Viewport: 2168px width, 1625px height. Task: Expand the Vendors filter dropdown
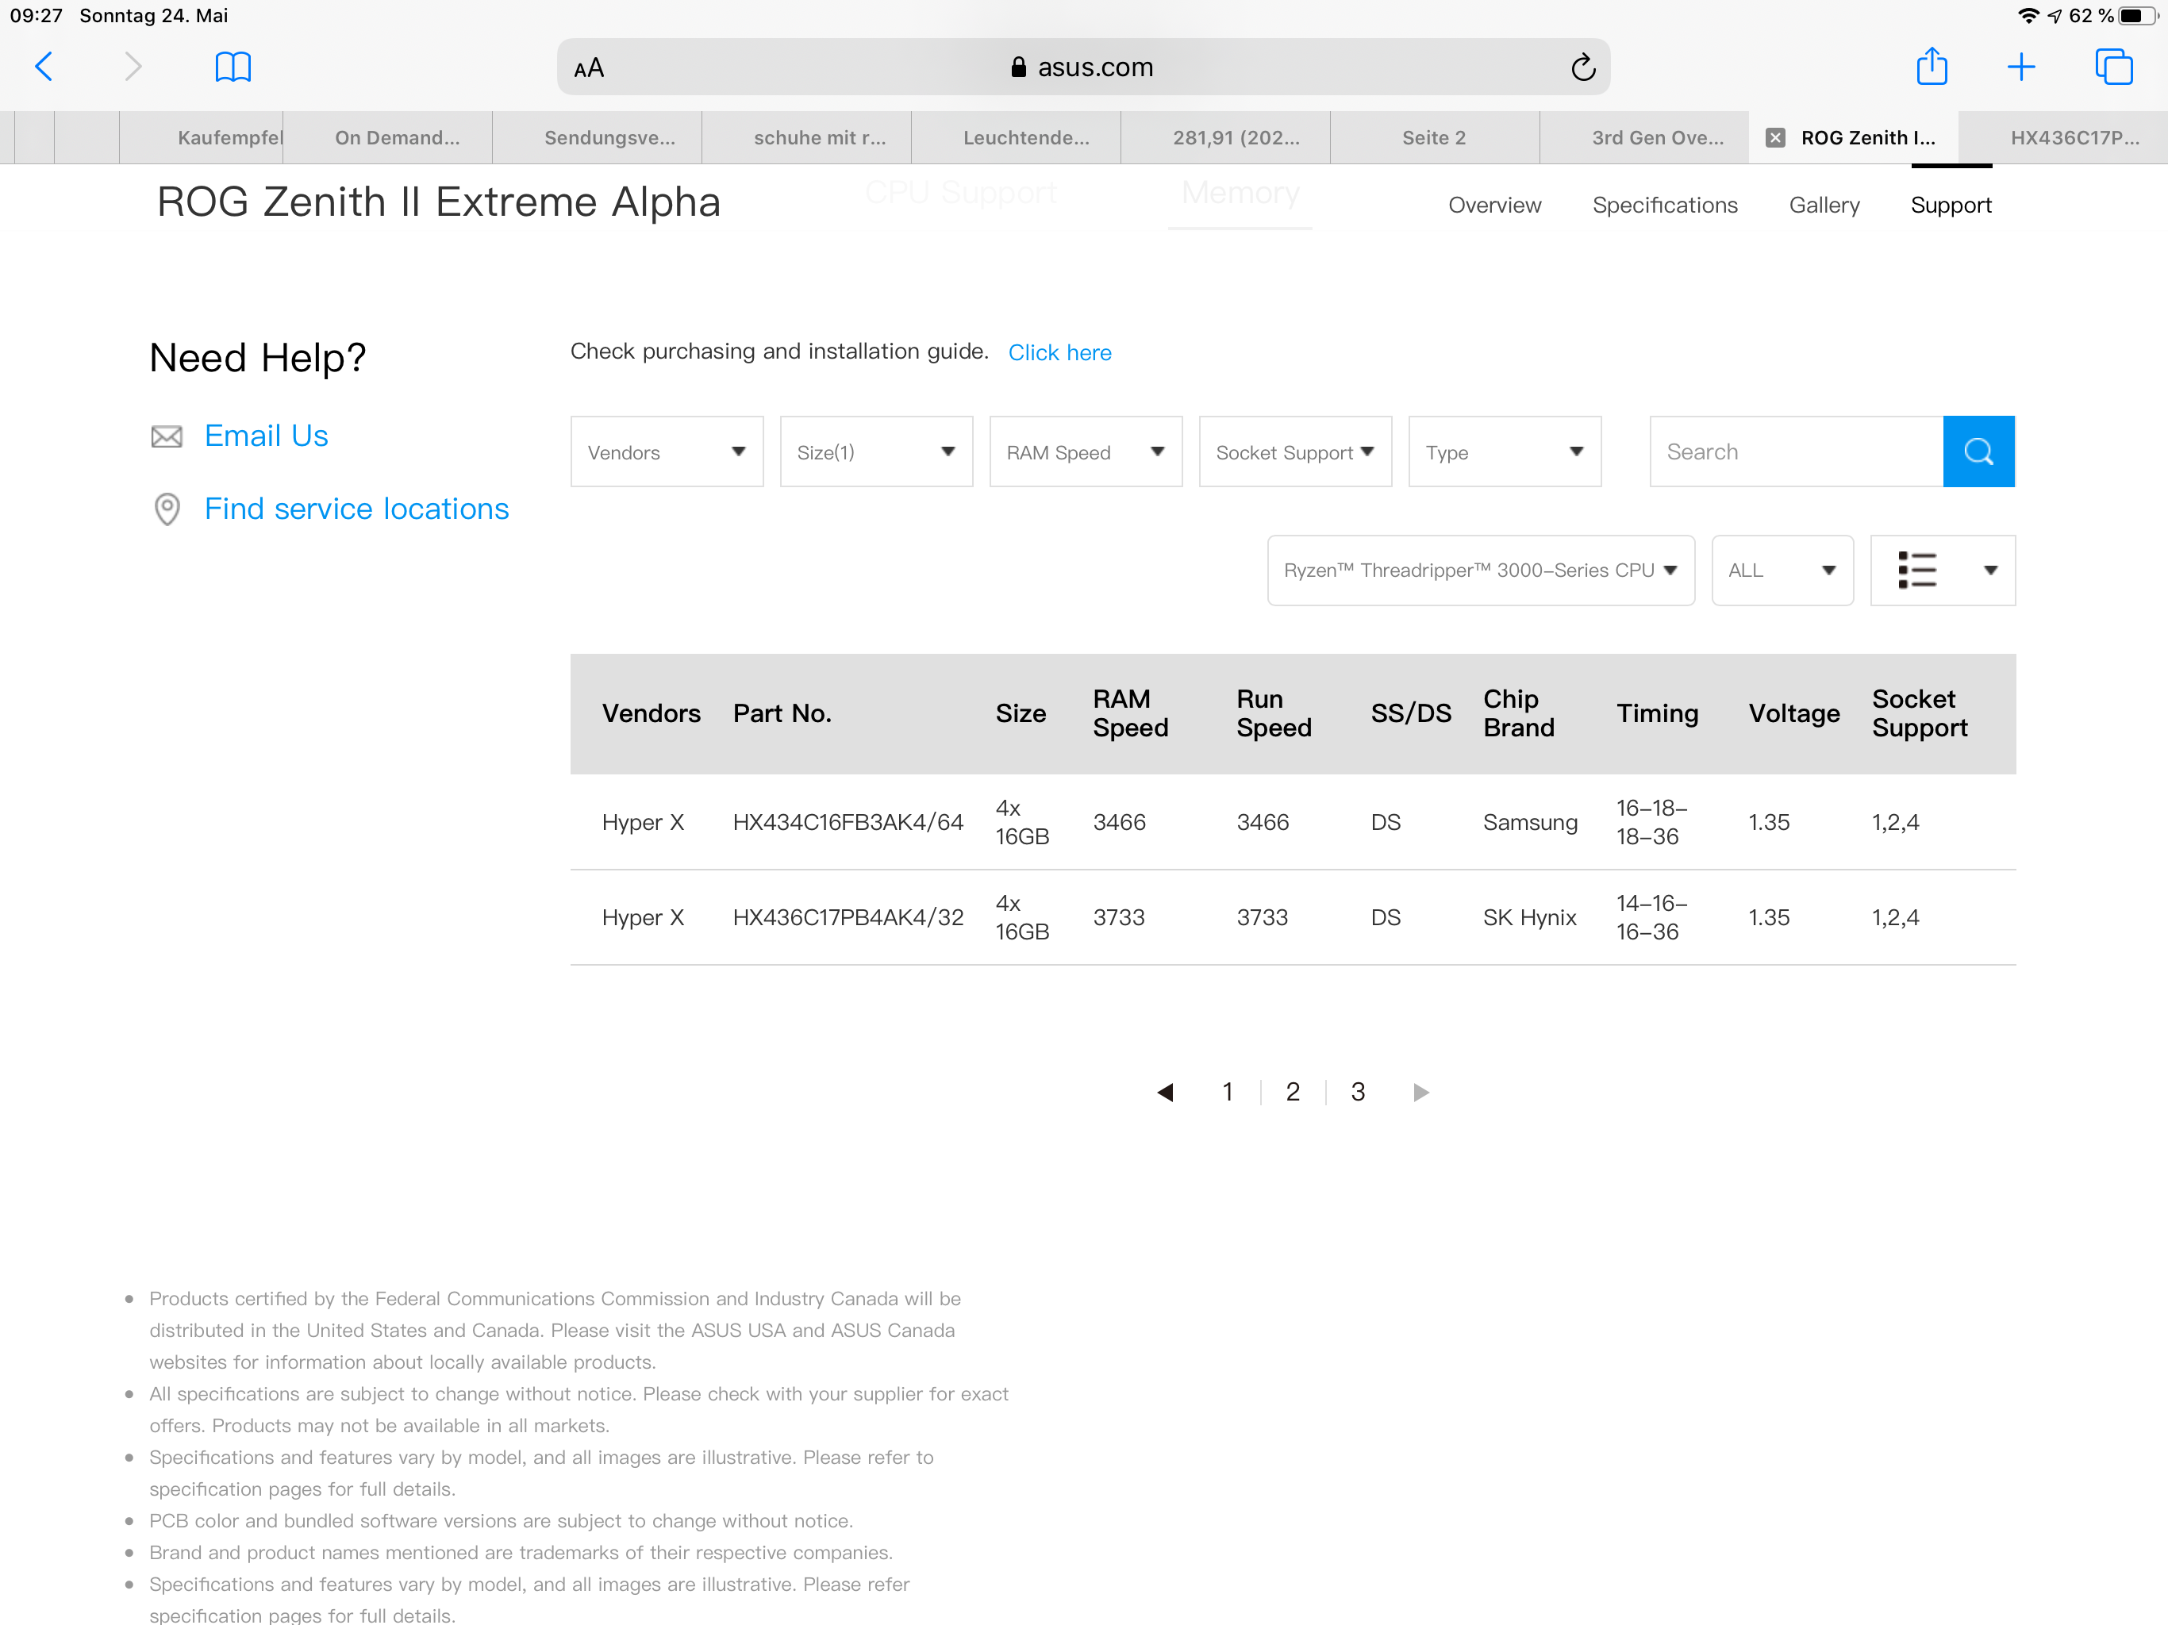tap(667, 451)
